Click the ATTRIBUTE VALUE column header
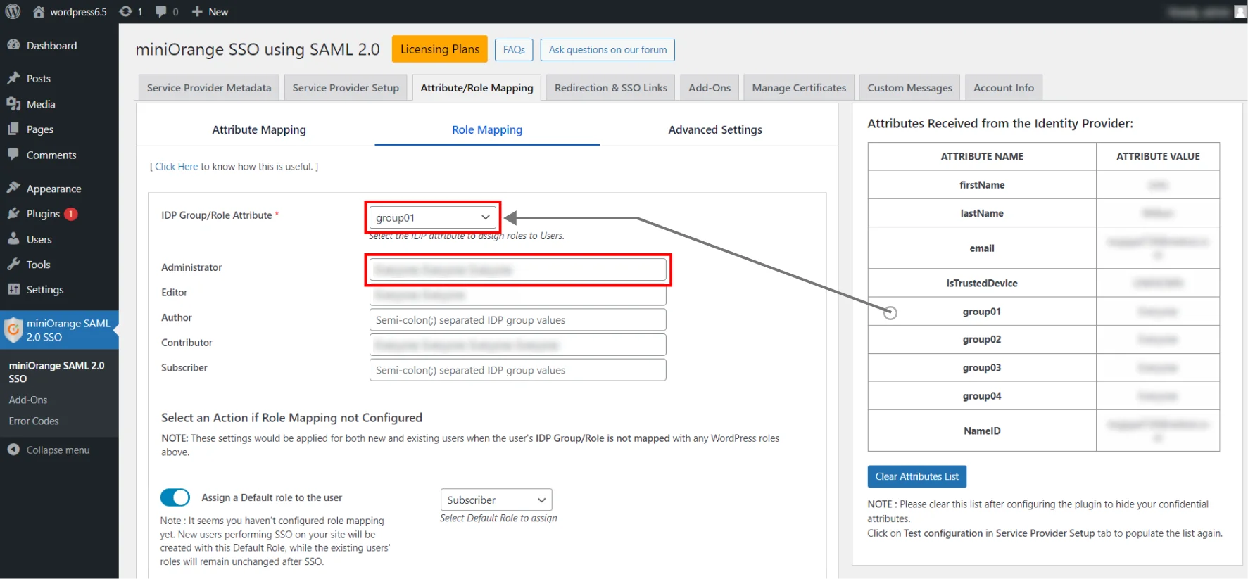Screen dimensions: 1248x579 click(1158, 156)
